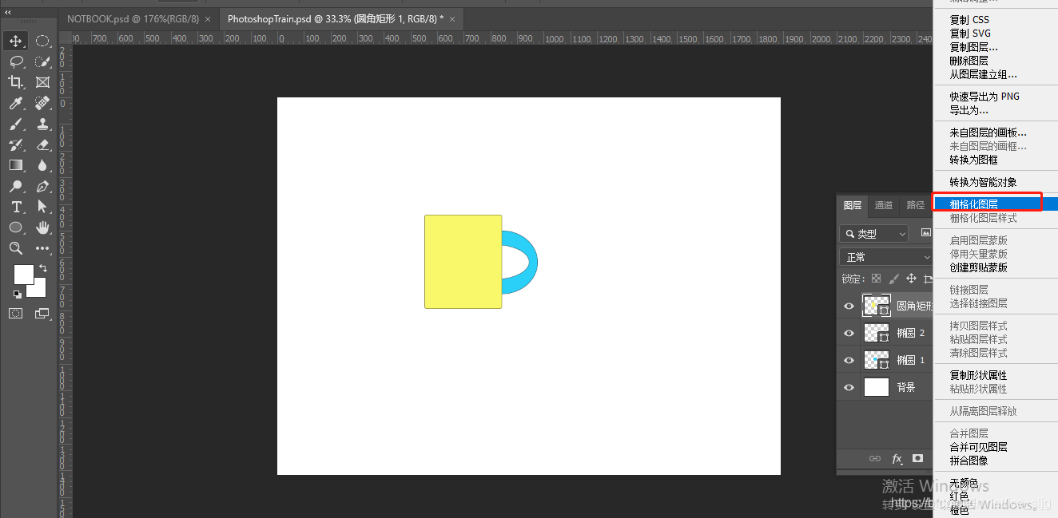Select the Elliptical Marquee tool
The width and height of the screenshot is (1058, 518).
[42, 41]
